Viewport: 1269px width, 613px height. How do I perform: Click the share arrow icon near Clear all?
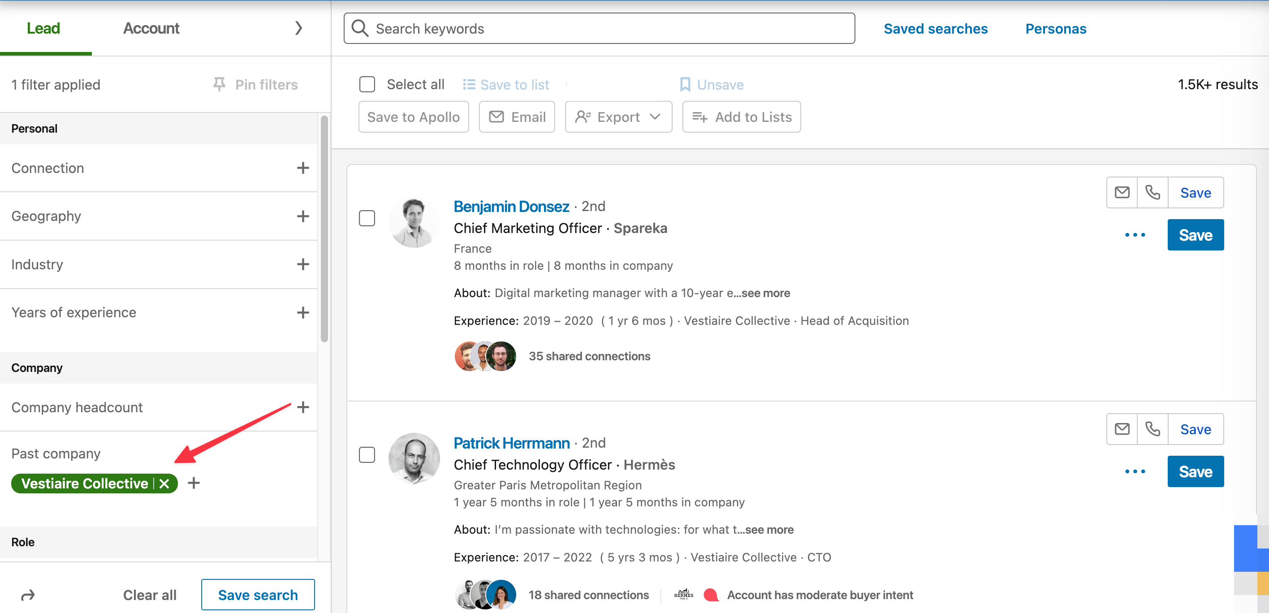[28, 595]
